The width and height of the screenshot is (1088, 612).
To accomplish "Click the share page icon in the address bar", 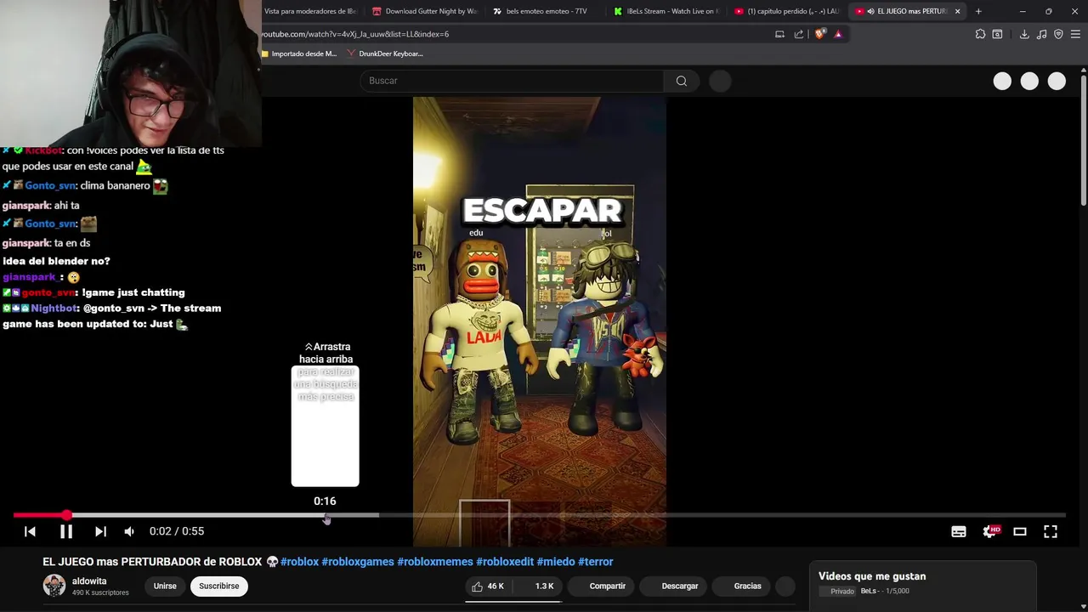I will click(799, 34).
